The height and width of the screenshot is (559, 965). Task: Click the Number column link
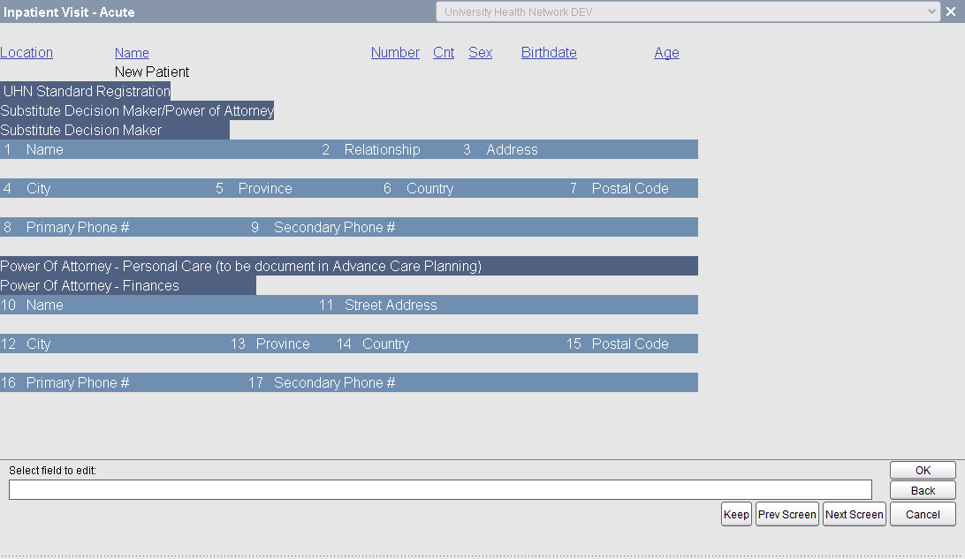395,52
